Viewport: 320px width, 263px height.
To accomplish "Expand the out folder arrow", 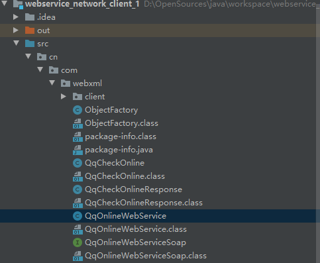I will [16, 30].
